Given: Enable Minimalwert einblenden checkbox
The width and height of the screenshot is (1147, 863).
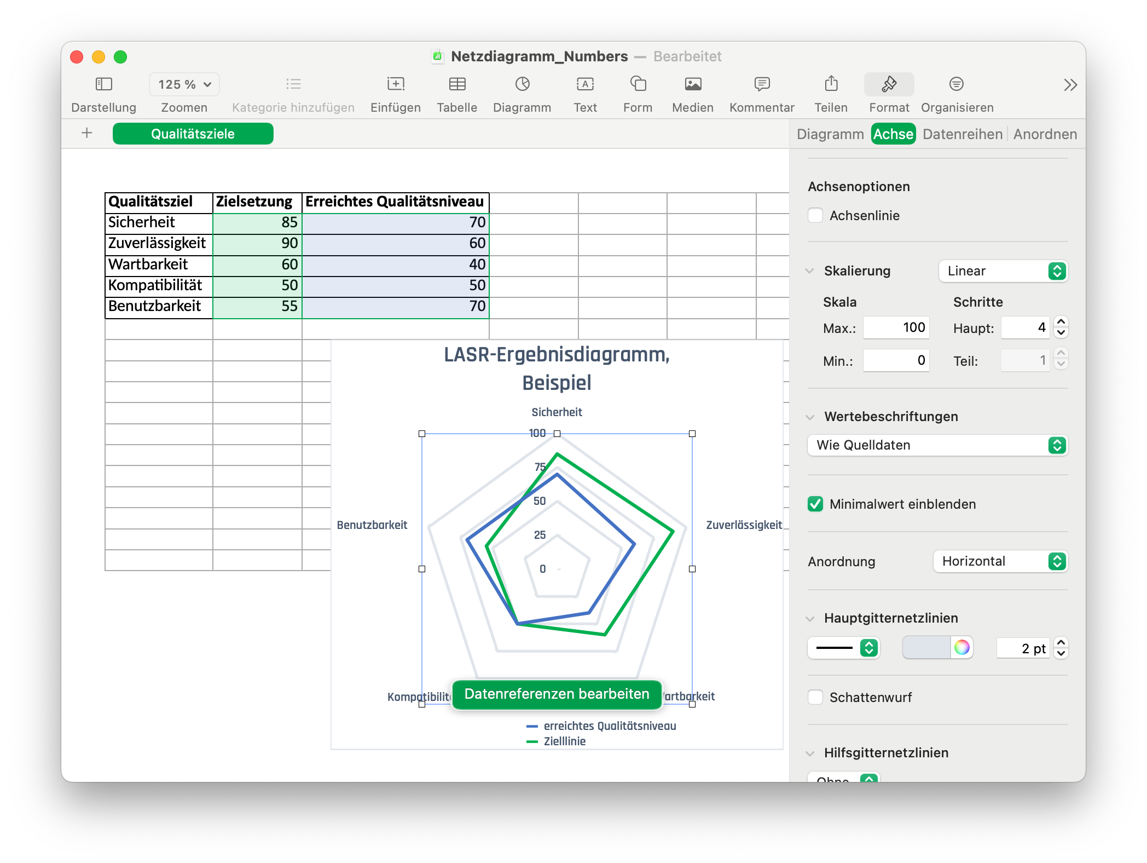Looking at the screenshot, I should click(x=816, y=502).
